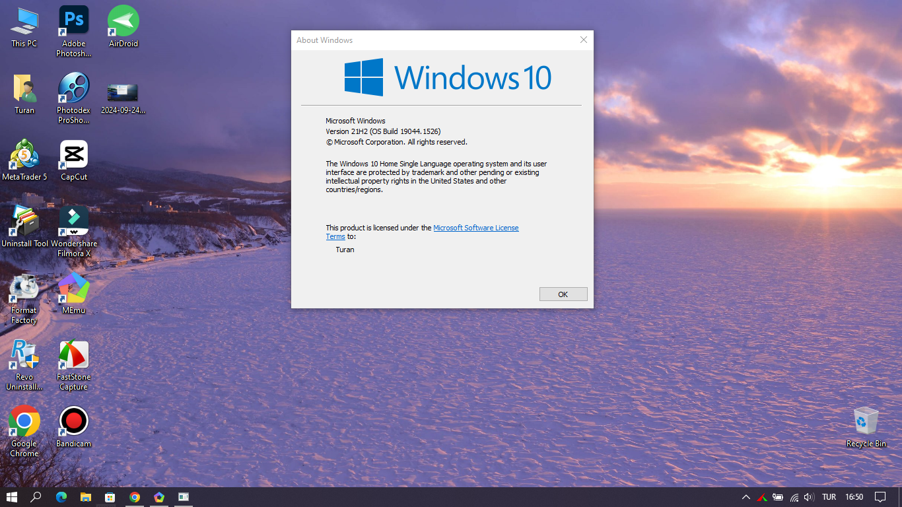
Task: Select the MEmu emulator icon
Action: coord(73,293)
